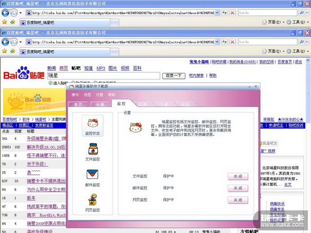Click the 退出 logout link
Screen dimensions: 311x233
coord(298,62)
